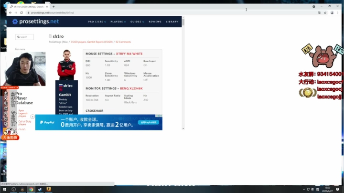Click the DPI value 800
Screen dimensions: 344x193
click(x=88, y=65)
